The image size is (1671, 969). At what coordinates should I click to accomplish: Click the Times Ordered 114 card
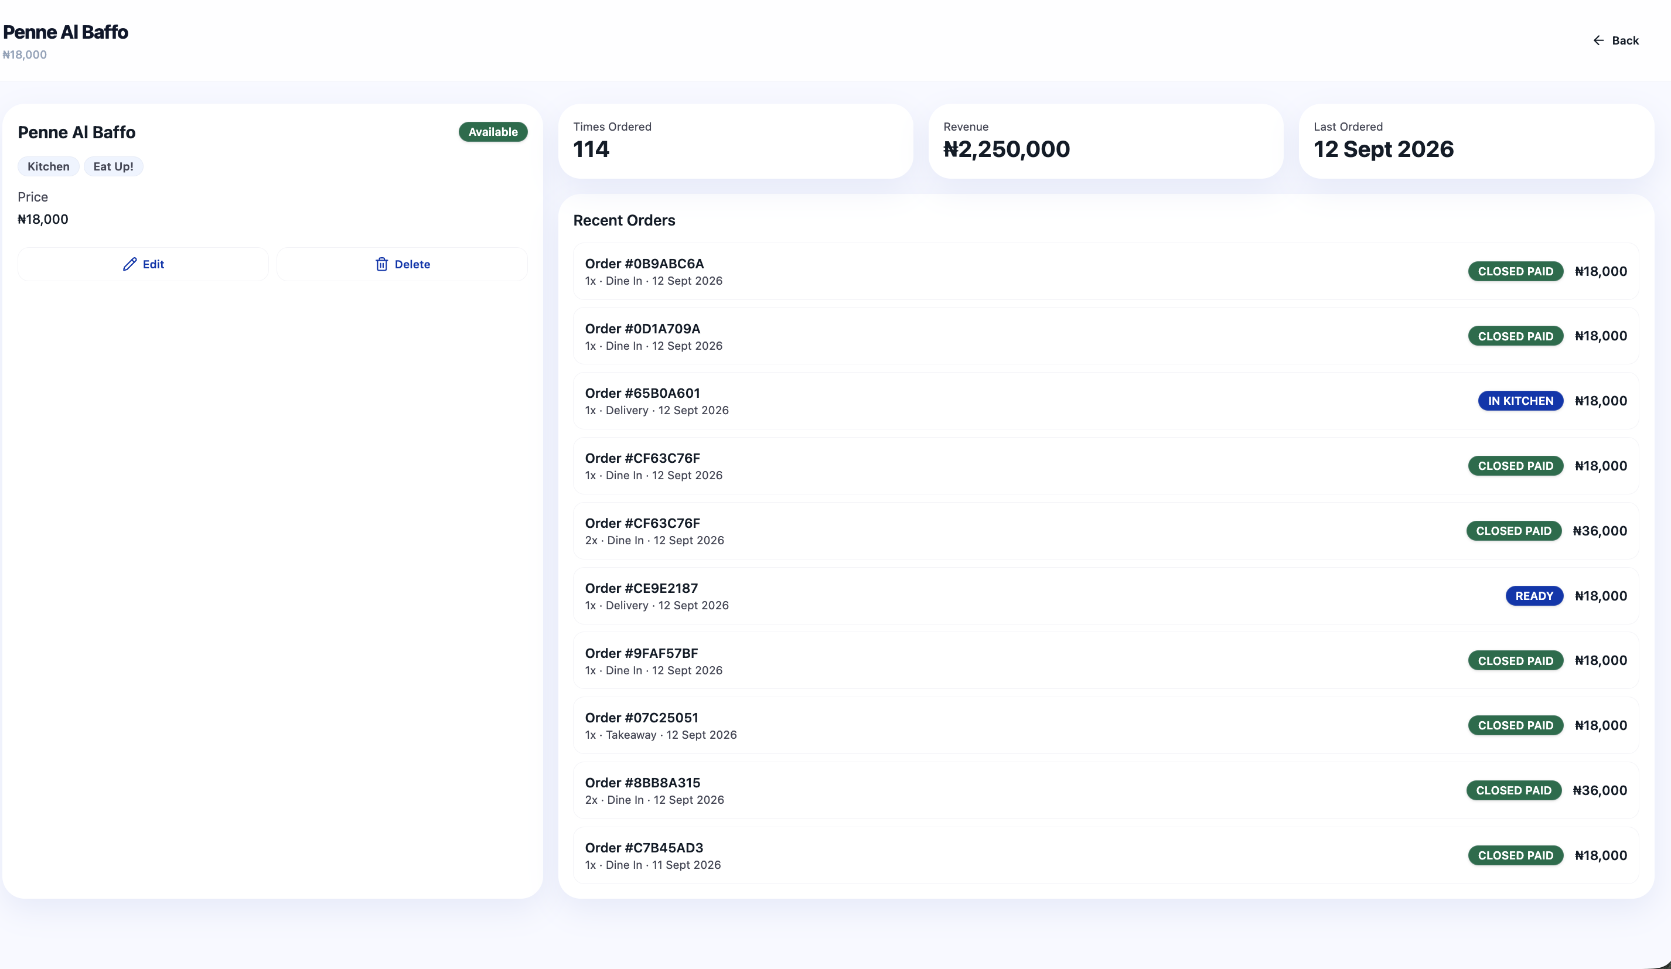(x=735, y=141)
